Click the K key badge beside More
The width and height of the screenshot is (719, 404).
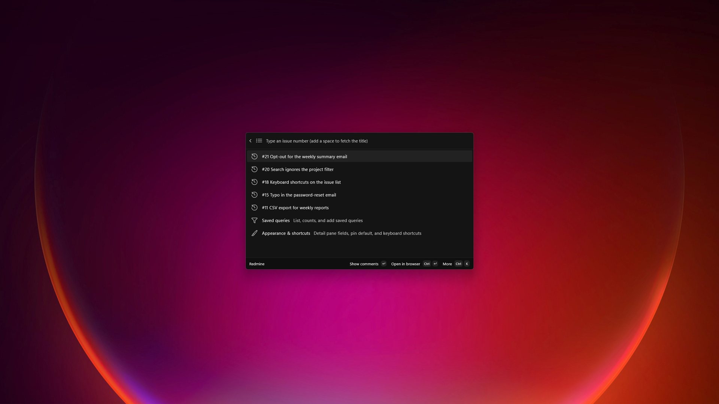click(x=467, y=264)
